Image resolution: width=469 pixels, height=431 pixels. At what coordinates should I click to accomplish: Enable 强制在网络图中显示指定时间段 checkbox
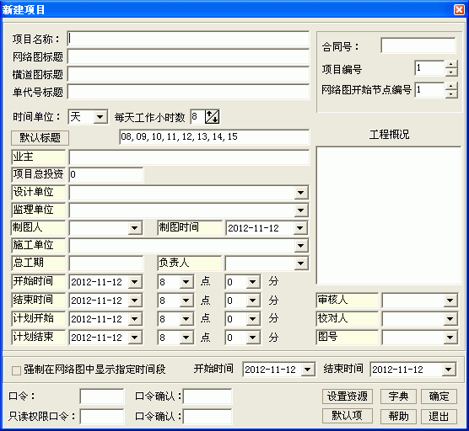click(x=16, y=370)
